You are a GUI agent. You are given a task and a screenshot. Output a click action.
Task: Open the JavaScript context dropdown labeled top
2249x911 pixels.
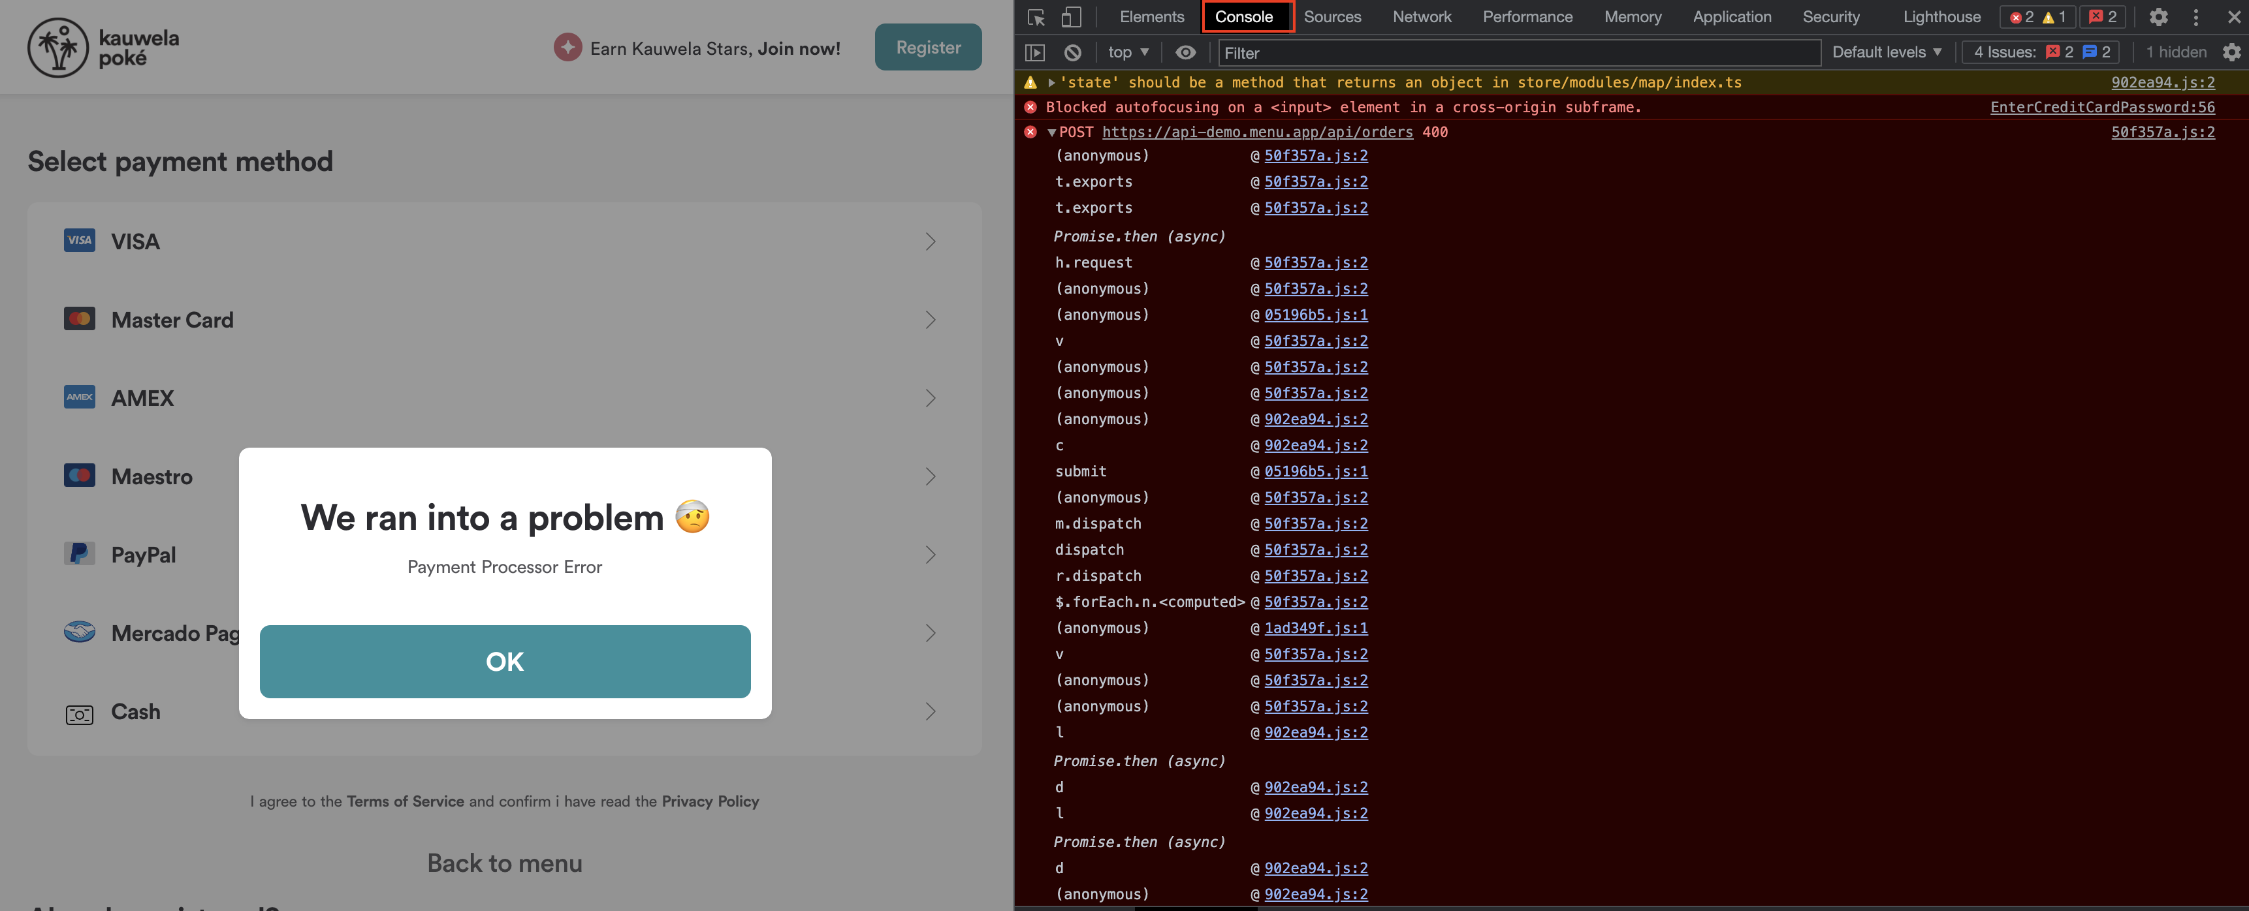1126,52
